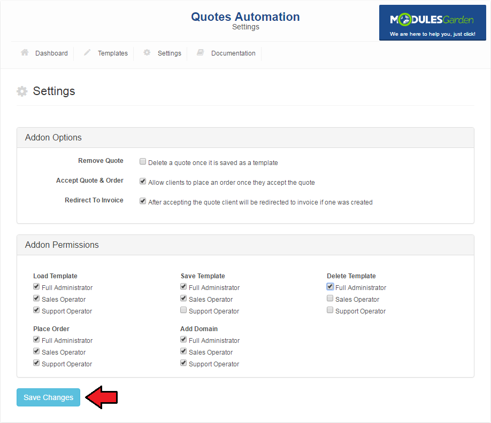Uncheck Load Template Full Administrator
The height and width of the screenshot is (423, 491).
36,286
